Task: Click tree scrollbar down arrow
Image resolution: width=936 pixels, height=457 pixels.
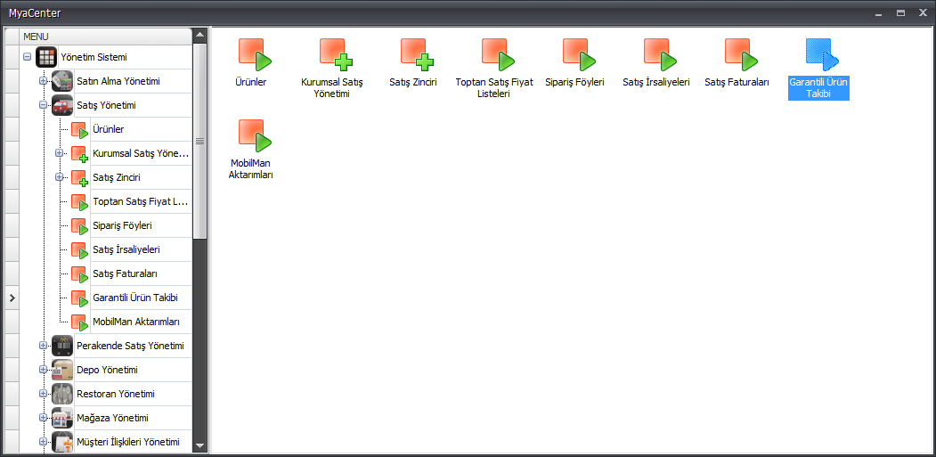Action: [200, 445]
